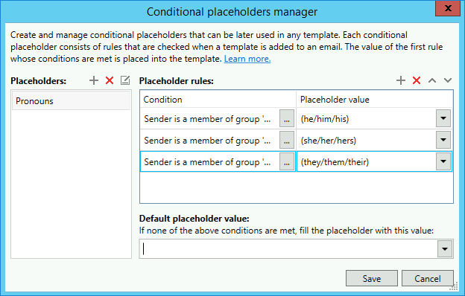Add a new placeholder rule
The image size is (465, 296).
pos(401,80)
